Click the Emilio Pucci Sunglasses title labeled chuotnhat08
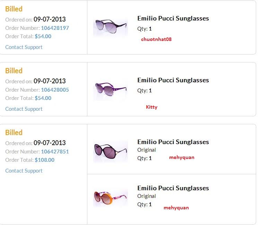This screenshot has width=260, height=226. pos(173,18)
